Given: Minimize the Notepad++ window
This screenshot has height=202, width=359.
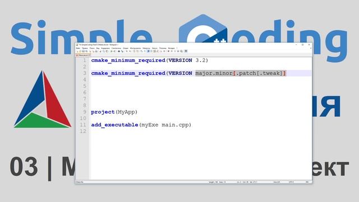Looking at the screenshot, I should [x=296, y=45].
